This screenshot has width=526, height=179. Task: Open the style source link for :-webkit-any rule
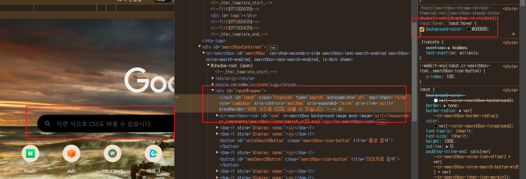510,66
